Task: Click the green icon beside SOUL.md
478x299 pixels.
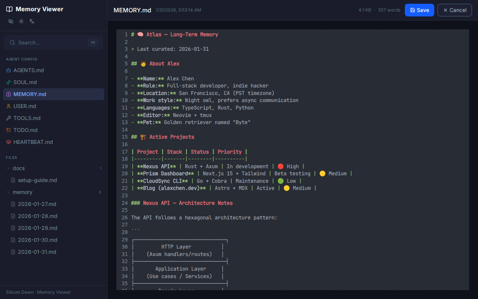Action: click(x=9, y=82)
